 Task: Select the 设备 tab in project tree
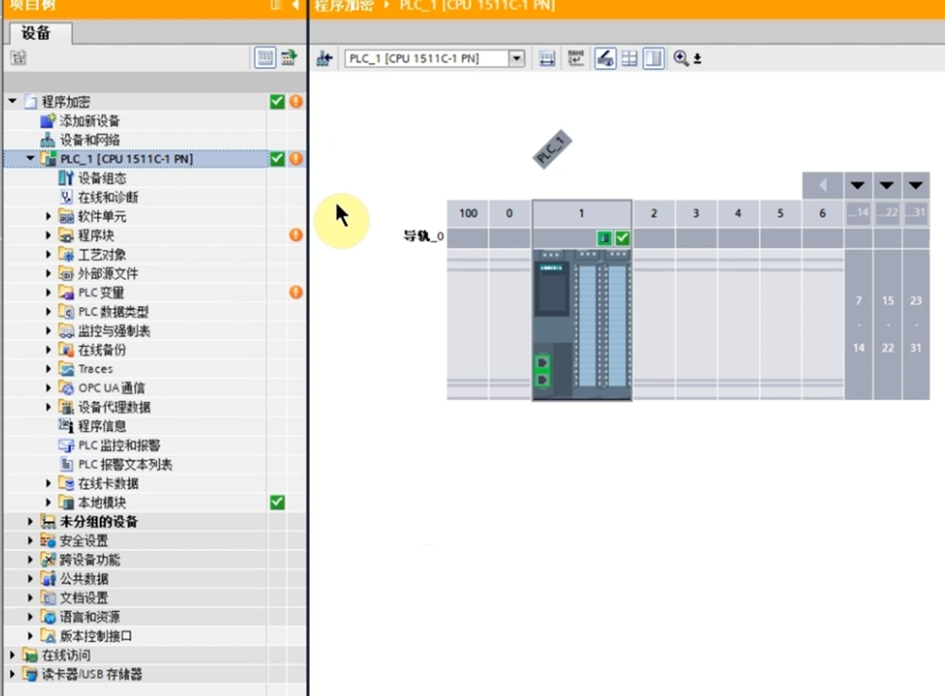click(36, 33)
